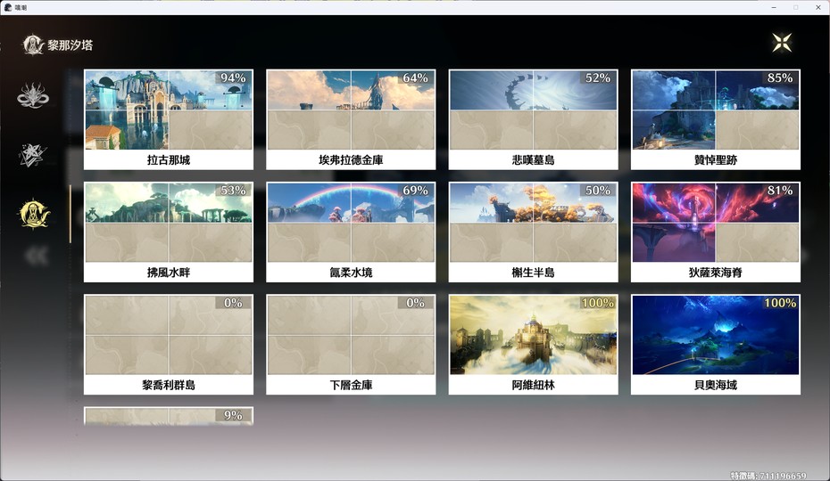
Task: Open the partially visible 9% map card
Action: [169, 416]
